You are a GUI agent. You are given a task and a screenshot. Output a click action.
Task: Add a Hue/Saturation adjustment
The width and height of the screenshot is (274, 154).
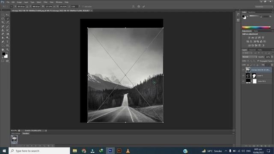247,41
